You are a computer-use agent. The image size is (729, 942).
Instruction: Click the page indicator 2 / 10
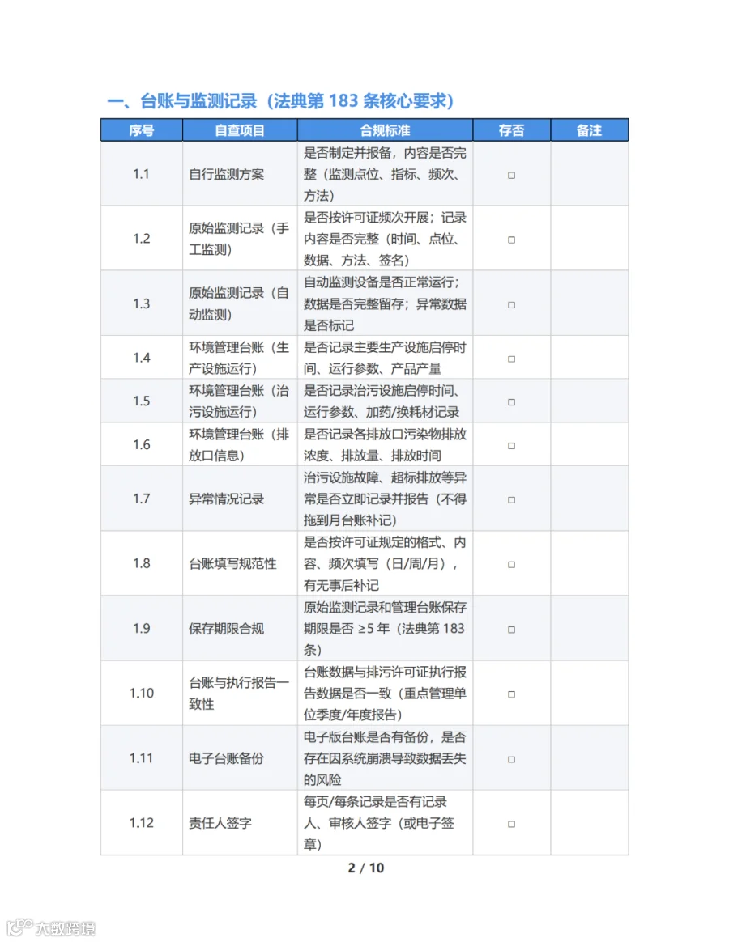pos(365,868)
